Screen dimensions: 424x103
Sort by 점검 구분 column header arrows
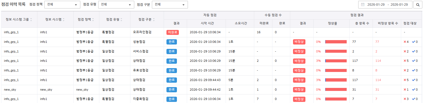tap(154, 20)
